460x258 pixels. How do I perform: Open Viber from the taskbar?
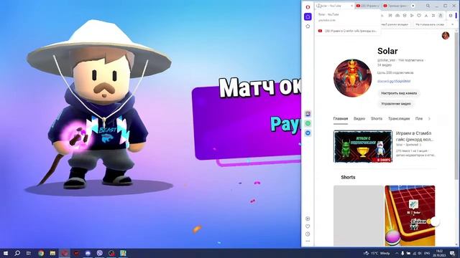pyautogui.click(x=100, y=253)
